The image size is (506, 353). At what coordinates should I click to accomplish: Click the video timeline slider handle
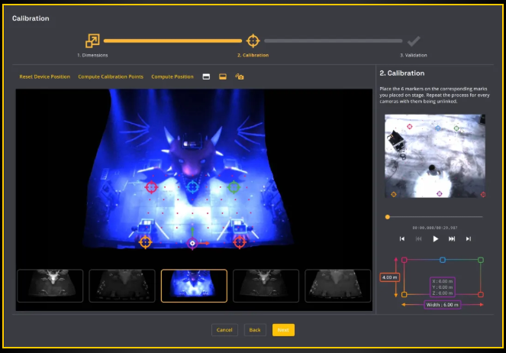pyautogui.click(x=388, y=217)
